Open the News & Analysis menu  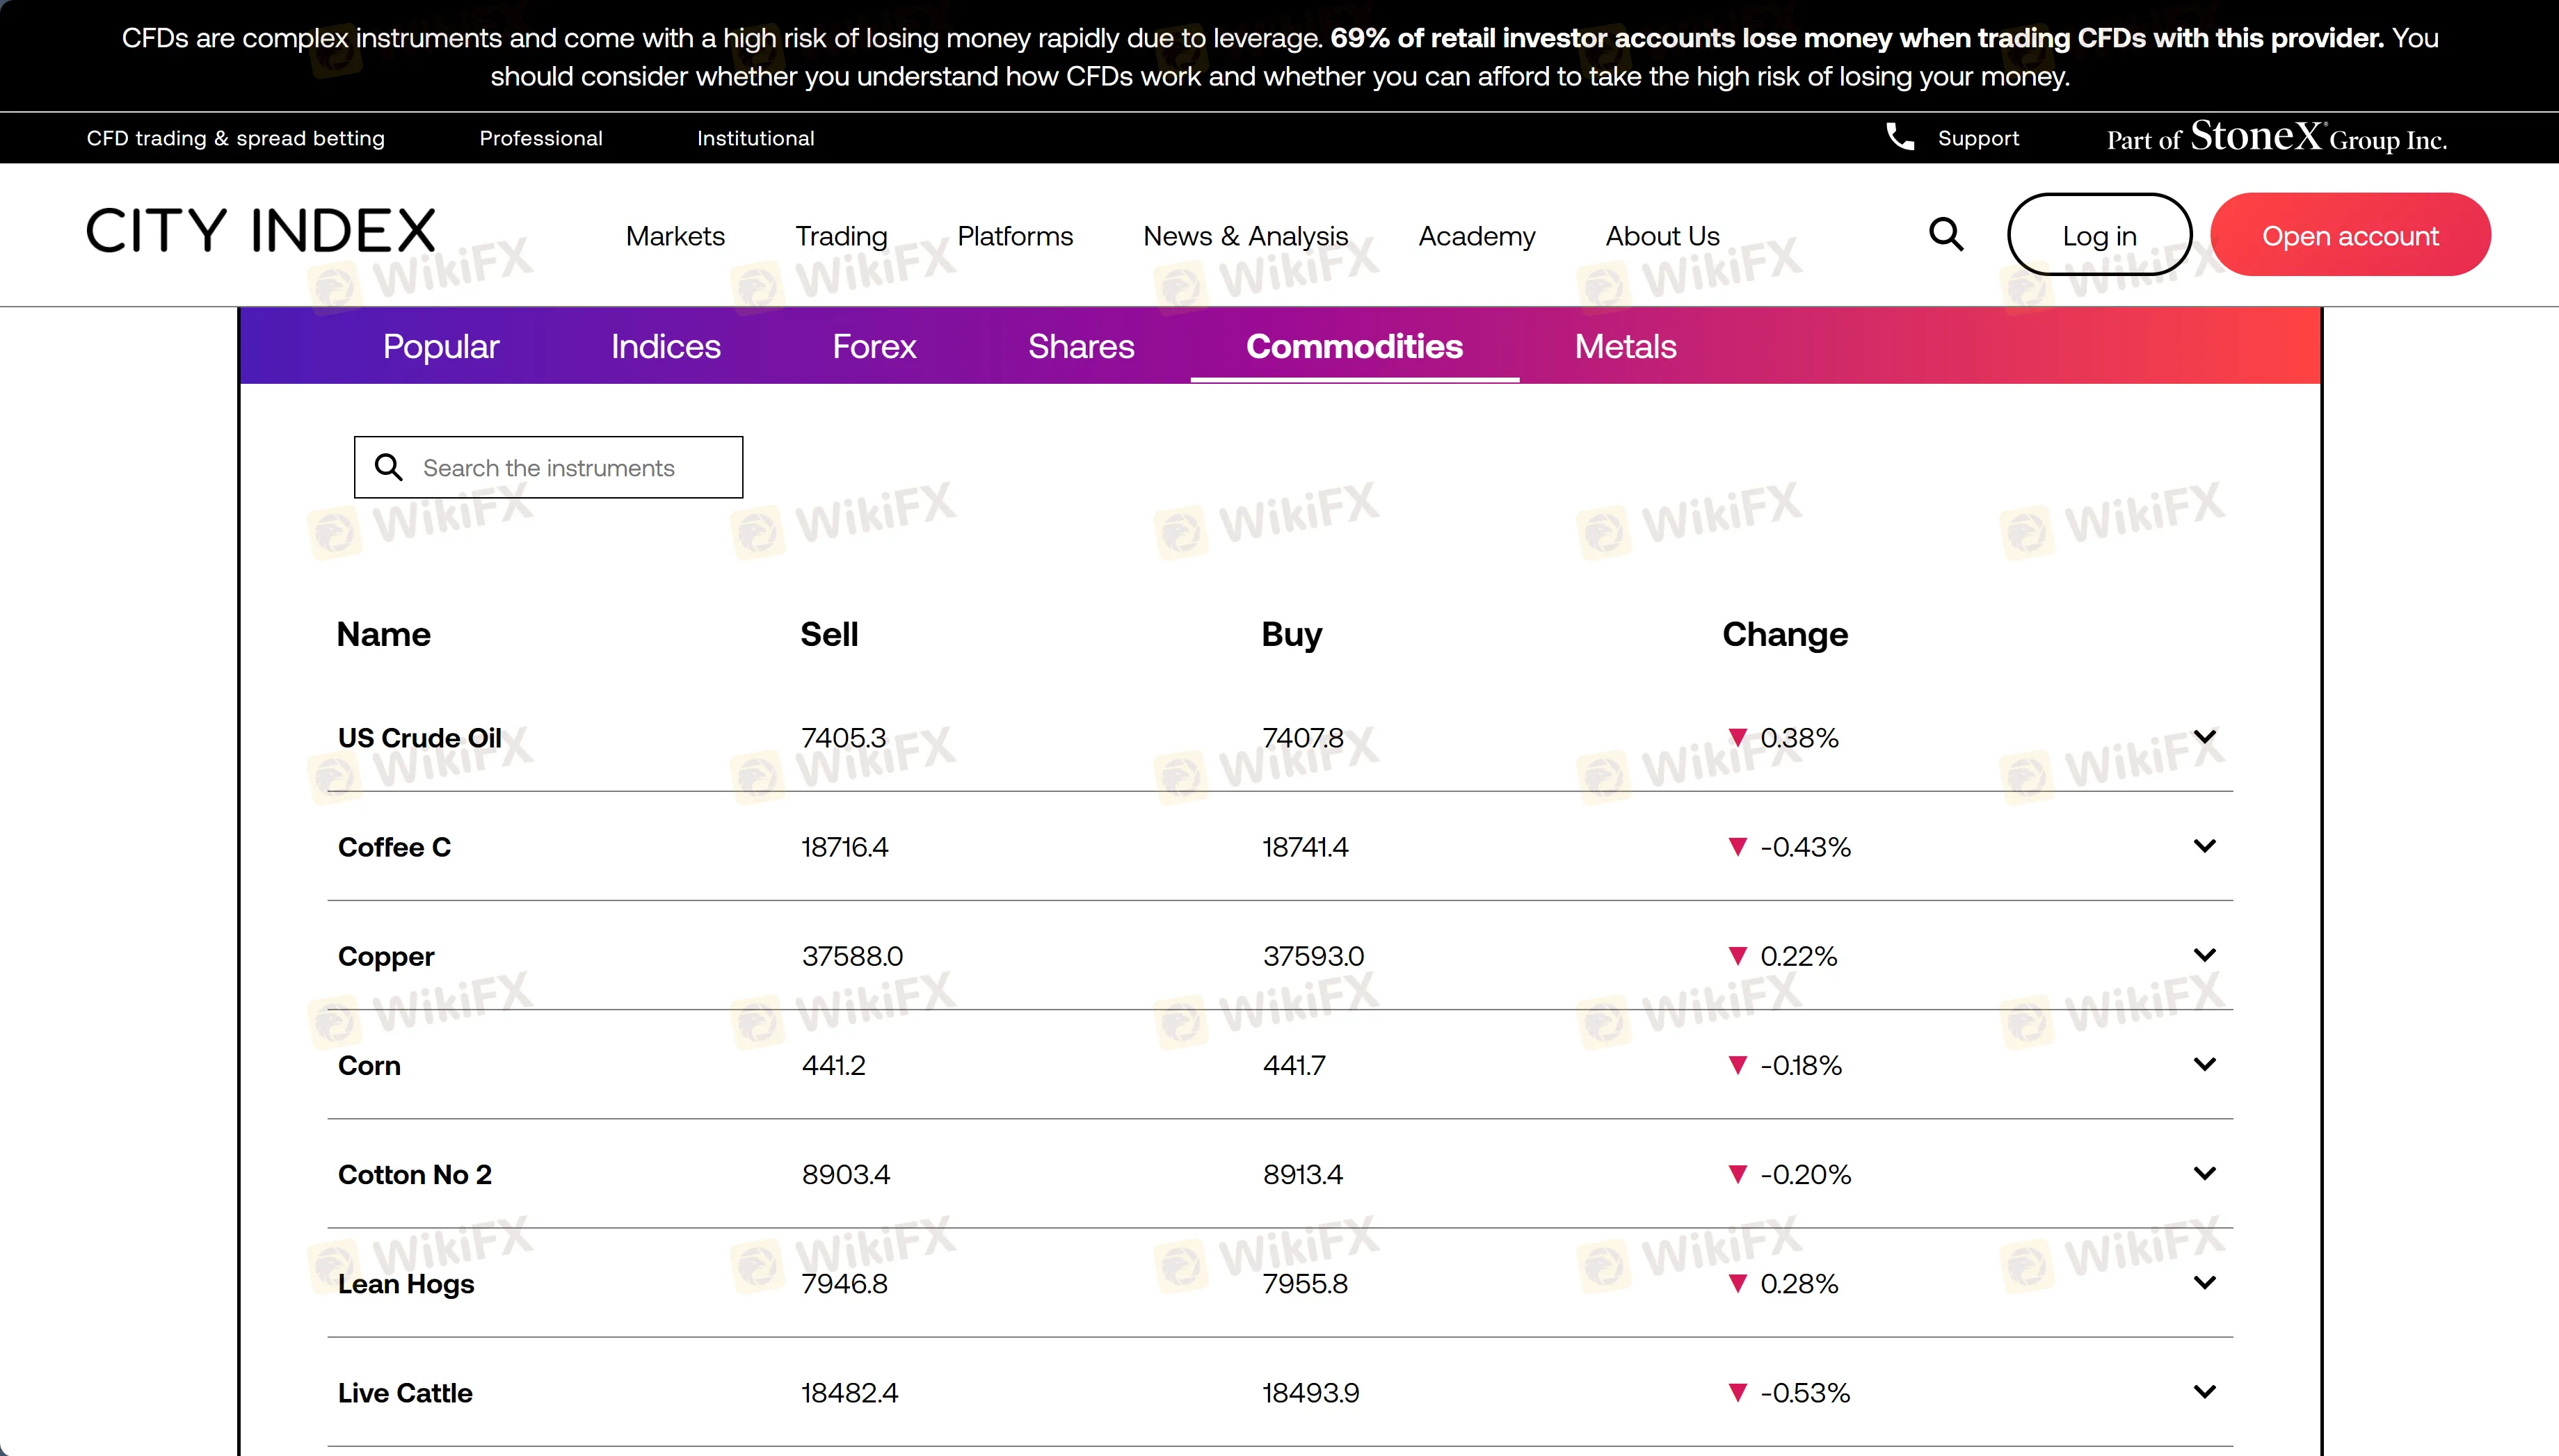pyautogui.click(x=1246, y=236)
